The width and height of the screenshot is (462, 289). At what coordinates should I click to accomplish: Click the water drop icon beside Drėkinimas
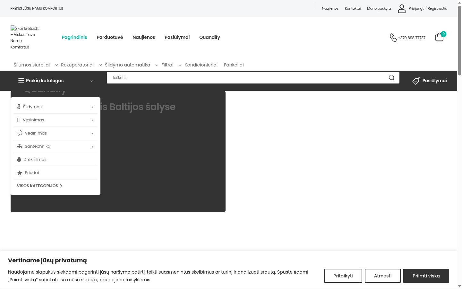pyautogui.click(x=19, y=160)
